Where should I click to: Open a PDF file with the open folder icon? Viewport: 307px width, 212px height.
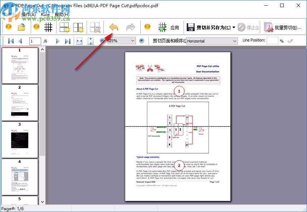coord(21,27)
